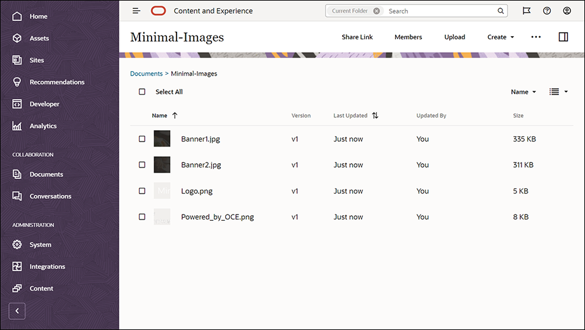Open the help question mark icon
The width and height of the screenshot is (585, 330).
(x=547, y=11)
